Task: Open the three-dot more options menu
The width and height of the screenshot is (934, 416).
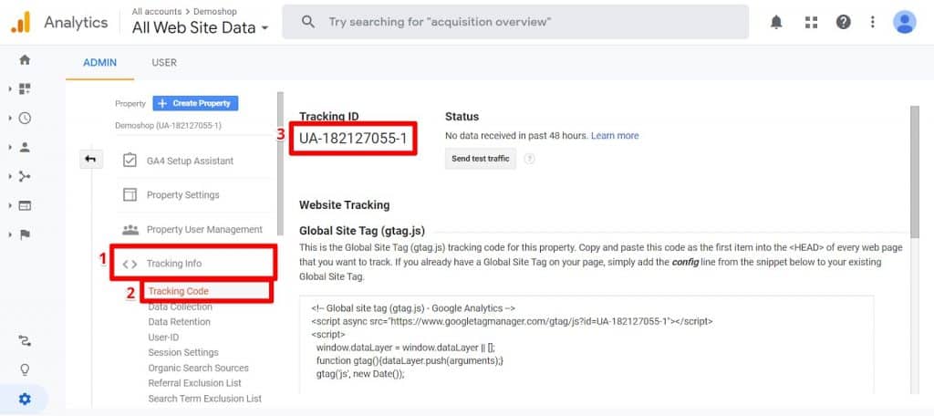Action: [873, 23]
